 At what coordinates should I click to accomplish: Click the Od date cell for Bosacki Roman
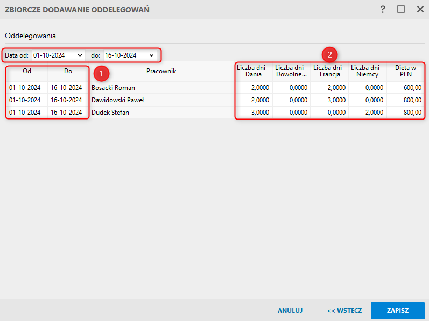27,88
